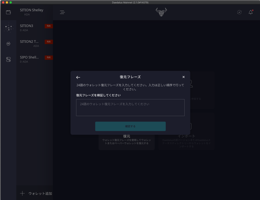Check the sync status icon

click(239, 12)
